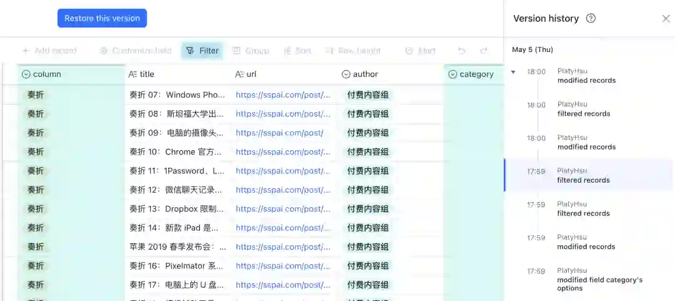The height and width of the screenshot is (301, 675).
Task: Click 付费内容组 author tag in 奏折 08 row
Action: (x=368, y=114)
